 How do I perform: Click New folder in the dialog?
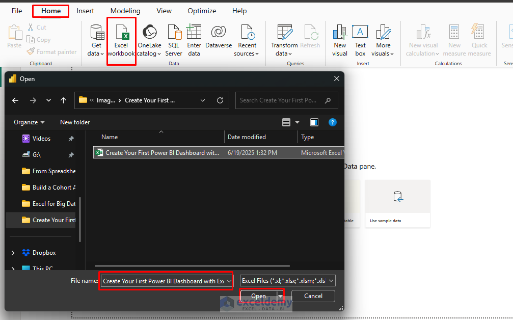[75, 122]
